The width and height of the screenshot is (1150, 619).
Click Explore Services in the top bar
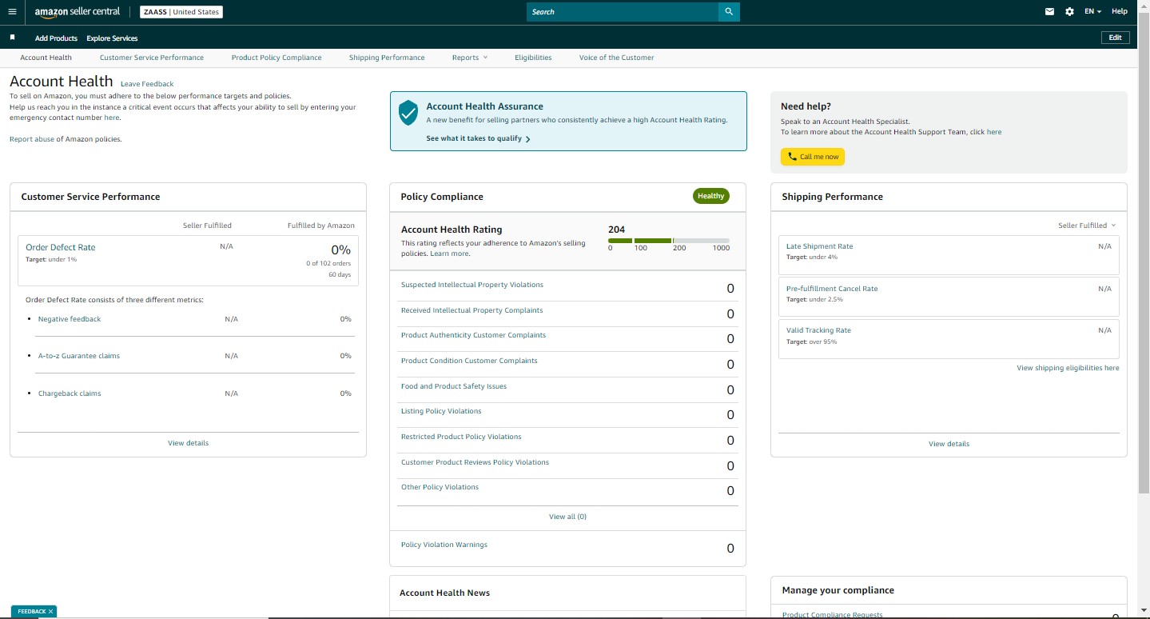[112, 38]
